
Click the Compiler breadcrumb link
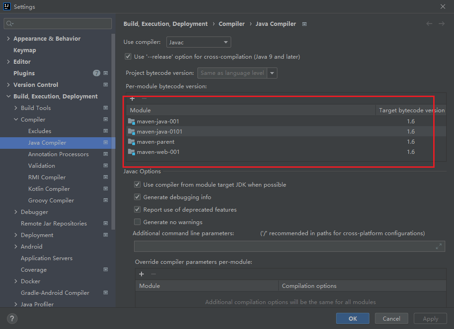[x=231, y=24]
